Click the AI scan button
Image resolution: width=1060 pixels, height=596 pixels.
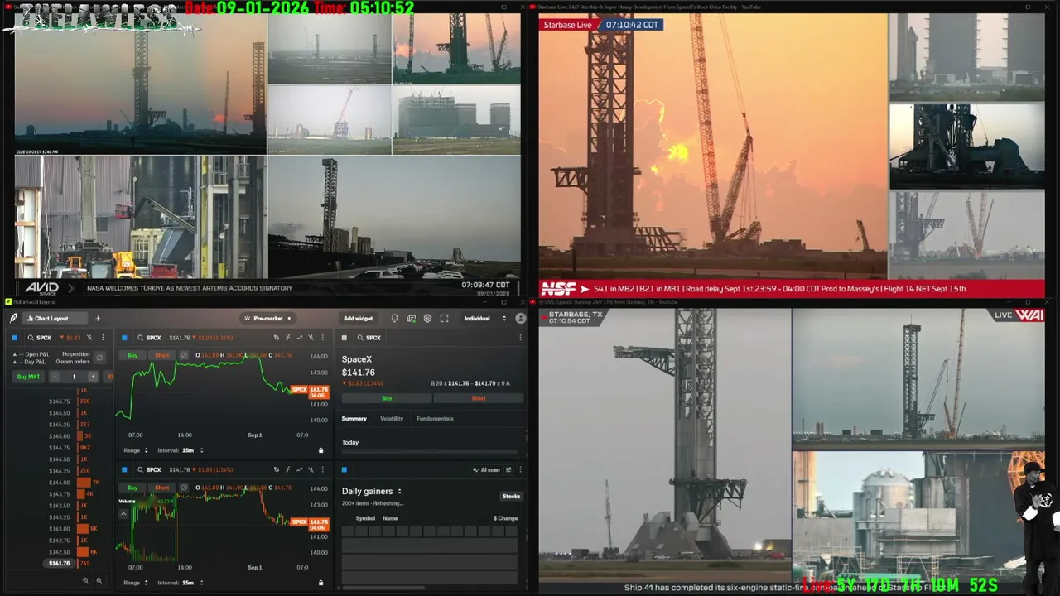click(x=487, y=470)
